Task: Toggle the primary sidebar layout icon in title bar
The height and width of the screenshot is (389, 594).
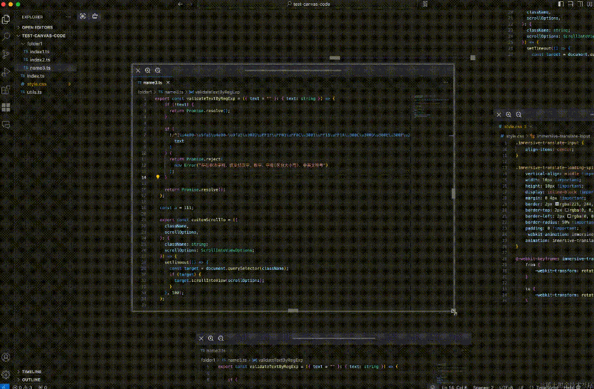Action: point(560,4)
